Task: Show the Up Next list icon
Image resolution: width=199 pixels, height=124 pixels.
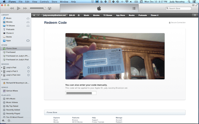Action: click(134, 8)
